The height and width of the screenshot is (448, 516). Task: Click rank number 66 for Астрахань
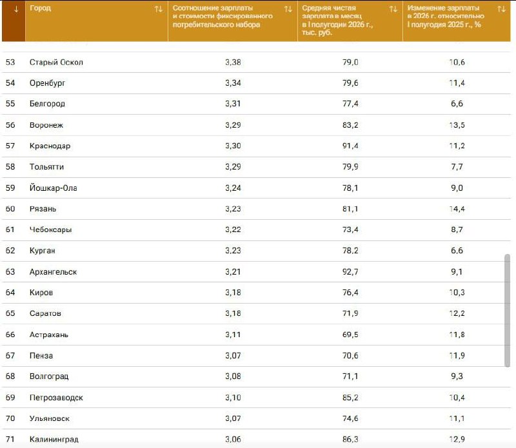point(10,335)
